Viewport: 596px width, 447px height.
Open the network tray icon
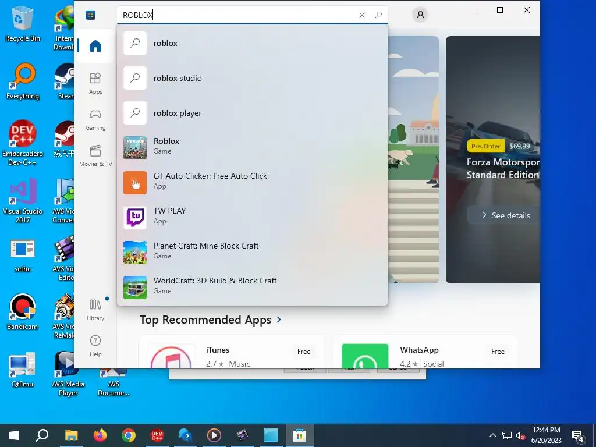point(507,435)
